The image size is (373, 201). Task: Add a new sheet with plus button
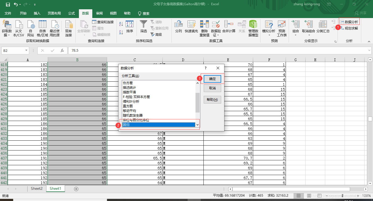76,189
